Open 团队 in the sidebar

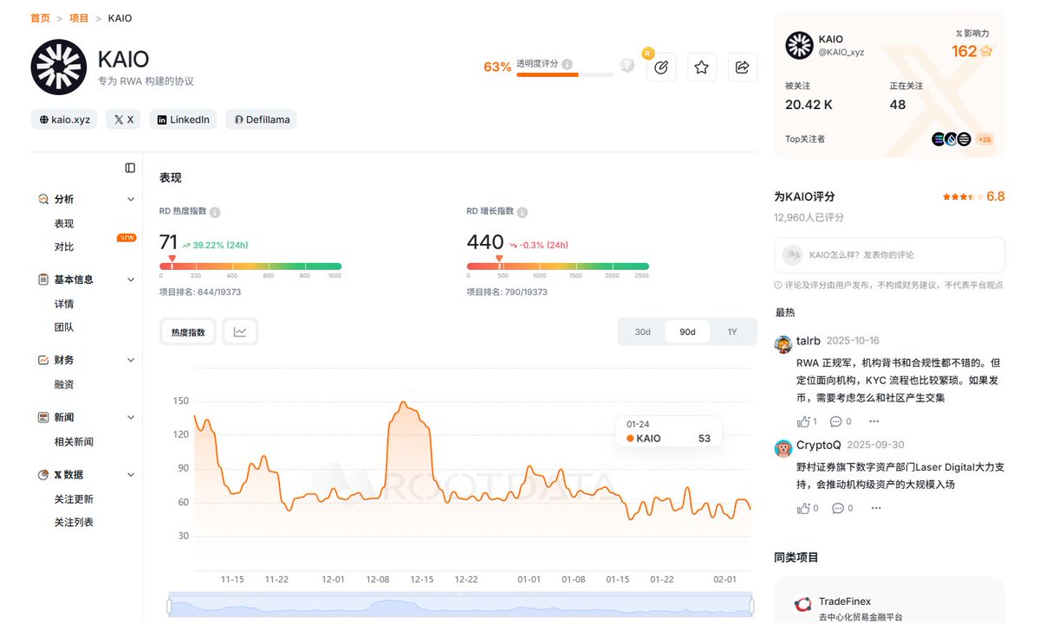click(64, 327)
